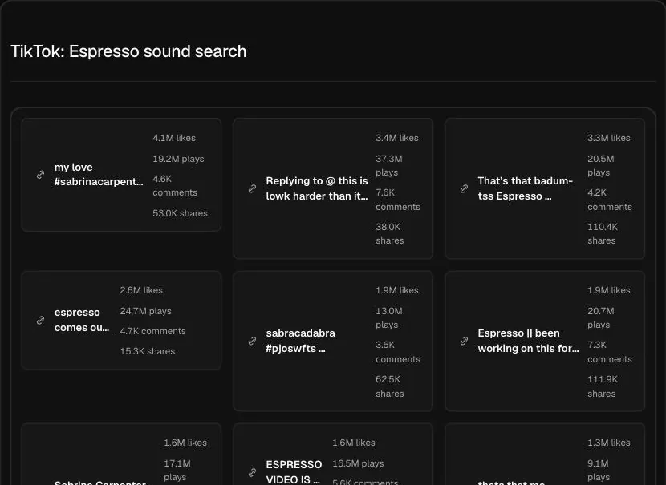
Task: Click the 'TikTok: Espresso sound search' heading
Action: 128,51
